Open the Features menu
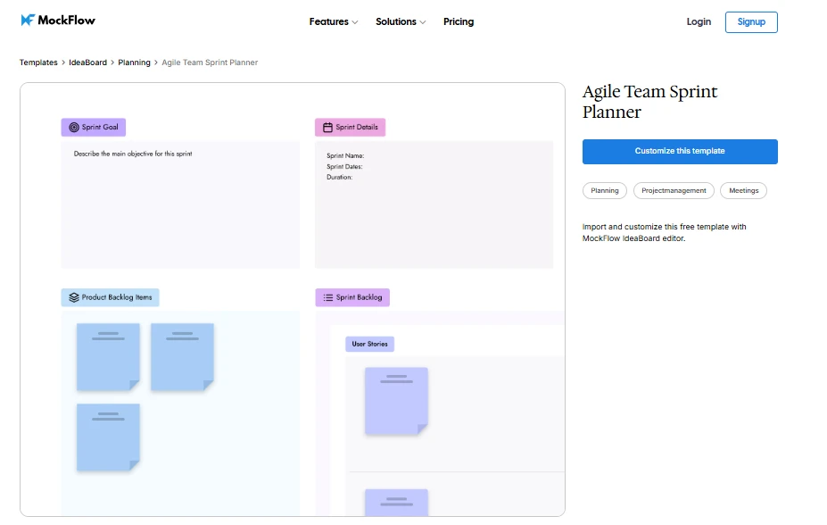This screenshot has height=525, width=827. click(x=334, y=21)
